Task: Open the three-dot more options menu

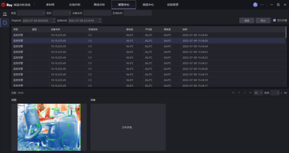Action: point(262,5)
